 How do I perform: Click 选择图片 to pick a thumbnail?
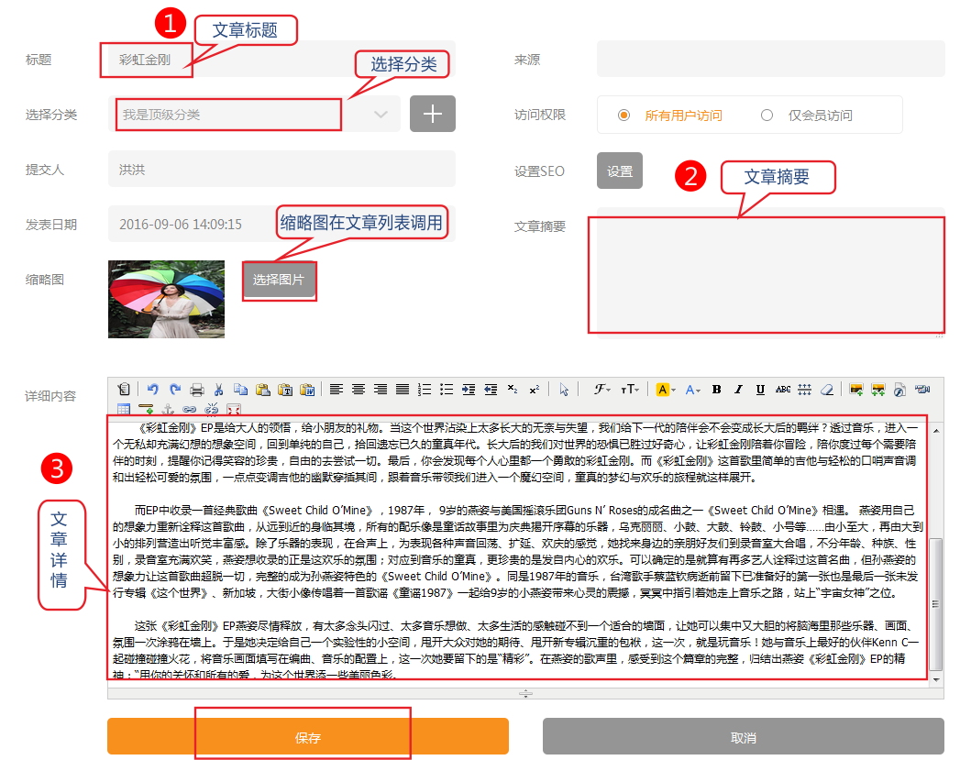[x=279, y=280]
